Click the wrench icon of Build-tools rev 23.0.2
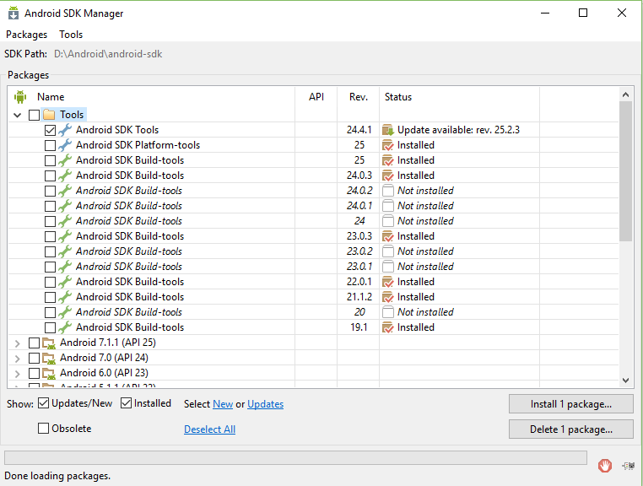The width and height of the screenshot is (643, 486). [65, 251]
